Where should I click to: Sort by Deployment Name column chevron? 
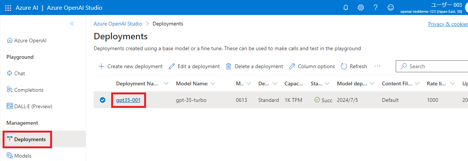(x=166, y=83)
